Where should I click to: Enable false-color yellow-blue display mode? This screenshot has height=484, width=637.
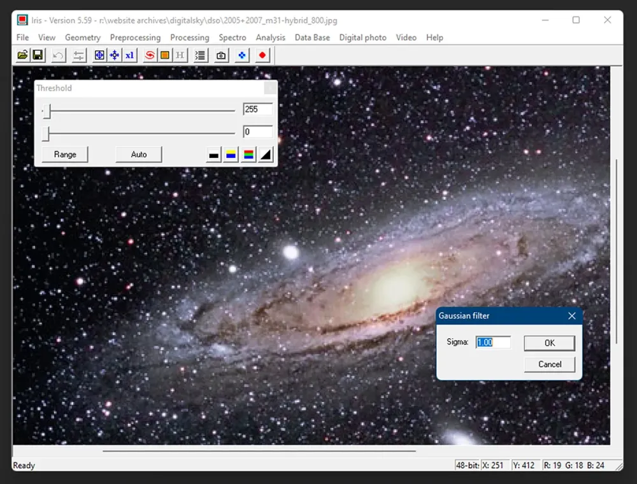point(230,154)
